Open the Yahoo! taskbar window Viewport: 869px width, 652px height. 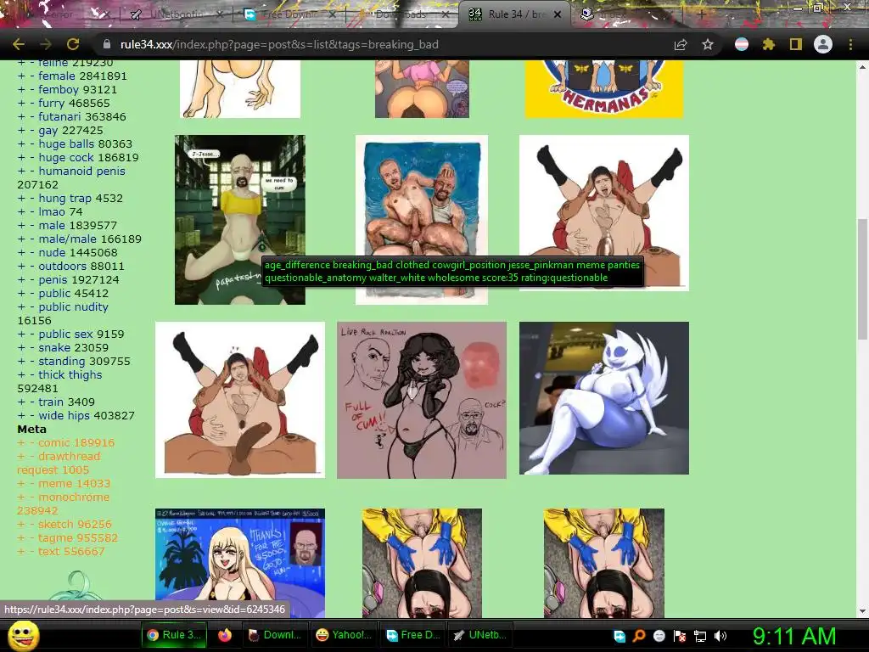click(343, 635)
